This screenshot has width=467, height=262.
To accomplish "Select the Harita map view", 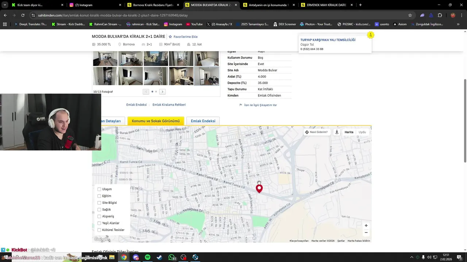I will 349,132.
